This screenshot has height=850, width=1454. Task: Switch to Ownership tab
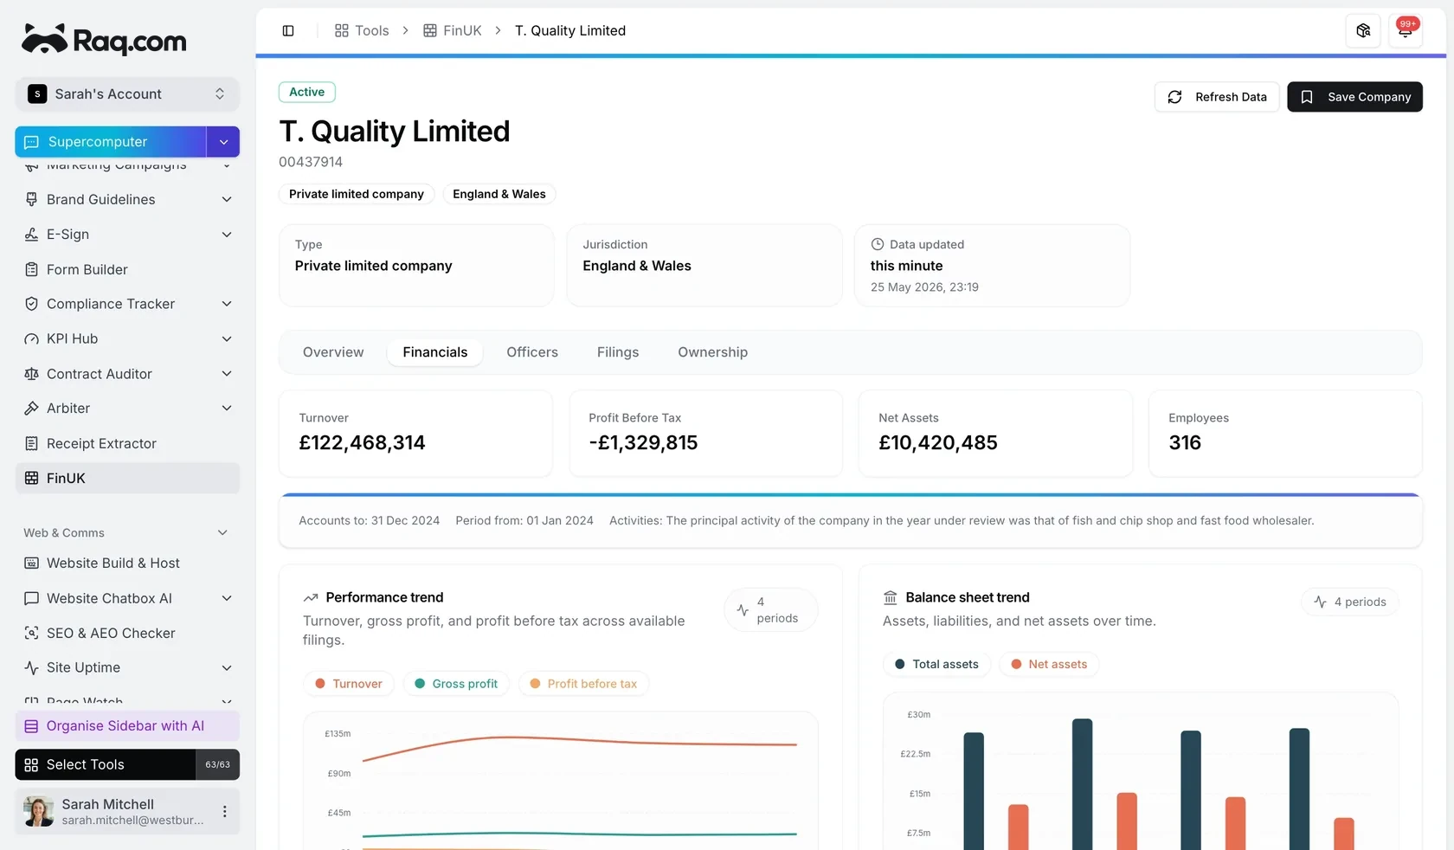coord(713,352)
